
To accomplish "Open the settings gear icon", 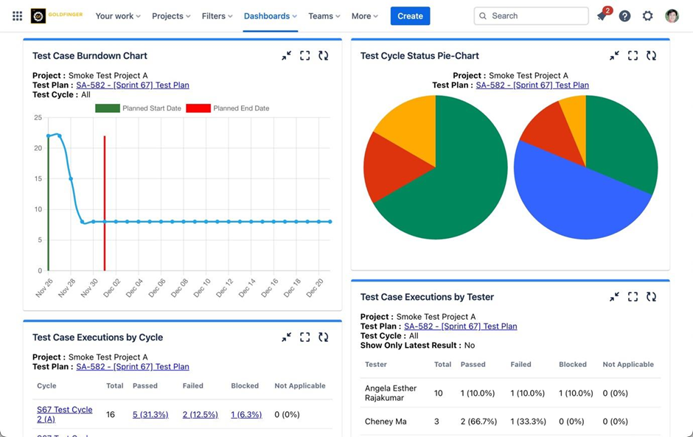I will 647,16.
